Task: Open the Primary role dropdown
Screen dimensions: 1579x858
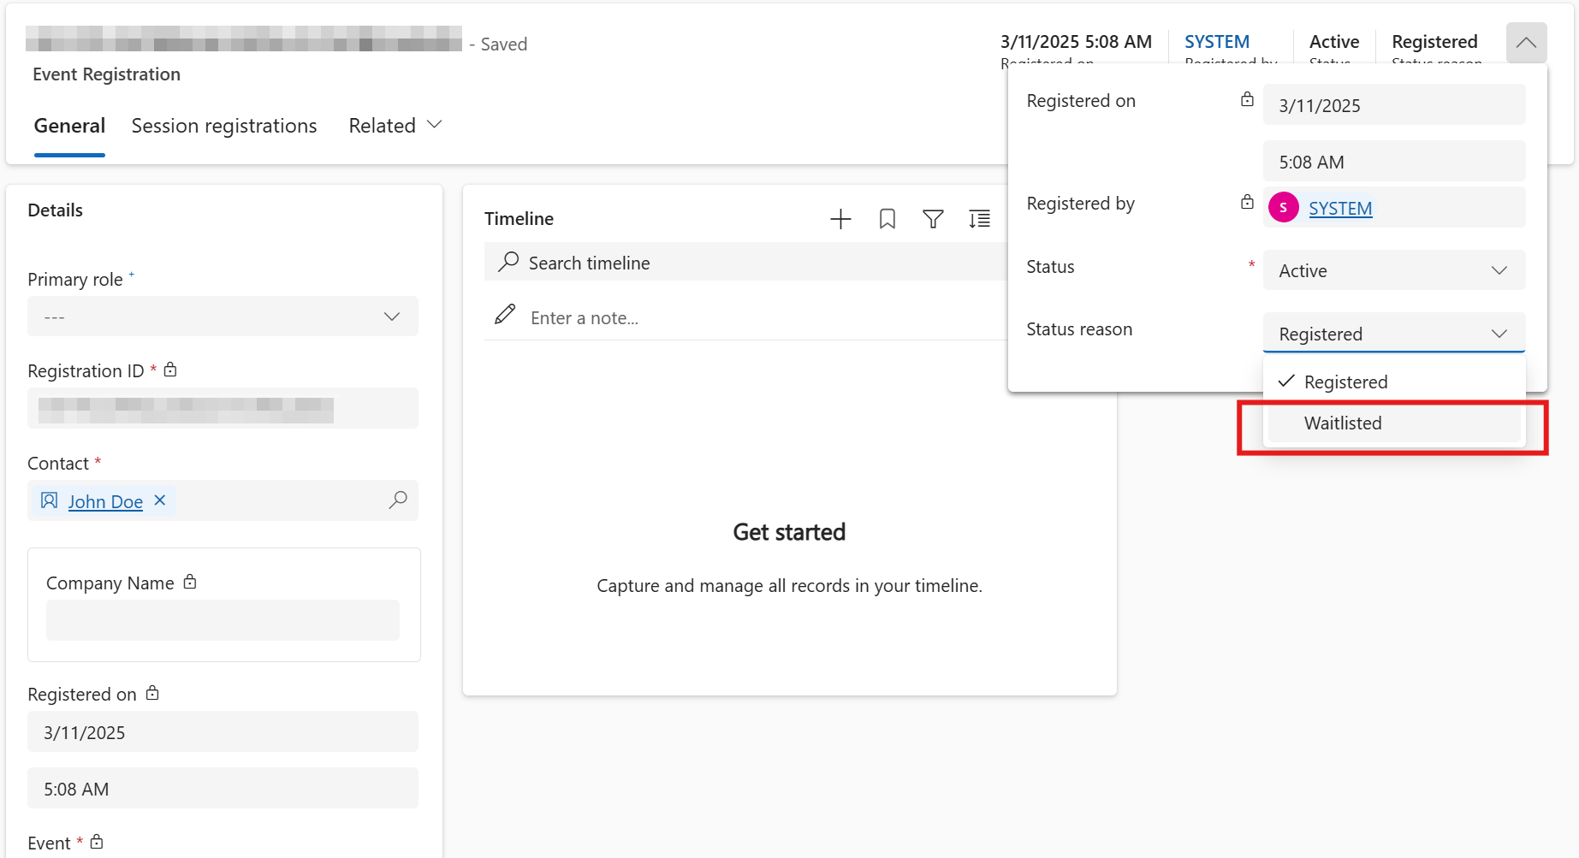Action: 223,317
